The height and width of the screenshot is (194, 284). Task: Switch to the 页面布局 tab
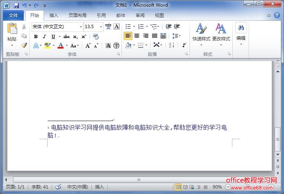tap(78, 16)
